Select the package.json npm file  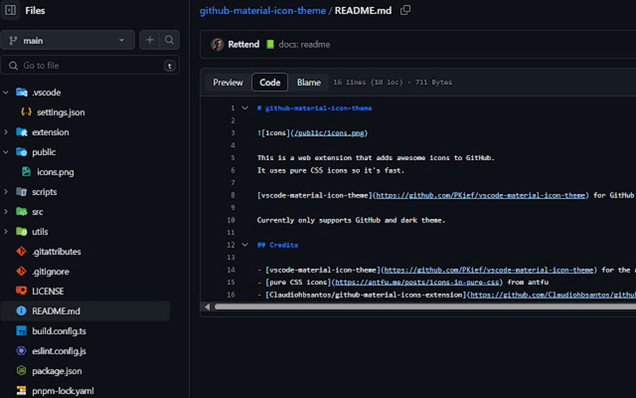pos(56,371)
